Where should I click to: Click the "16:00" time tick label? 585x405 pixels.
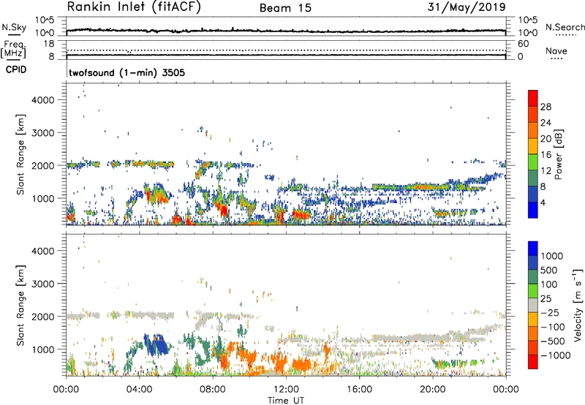[x=359, y=390]
